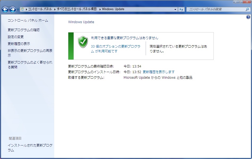Open the address bar history dropdown

(175, 9)
